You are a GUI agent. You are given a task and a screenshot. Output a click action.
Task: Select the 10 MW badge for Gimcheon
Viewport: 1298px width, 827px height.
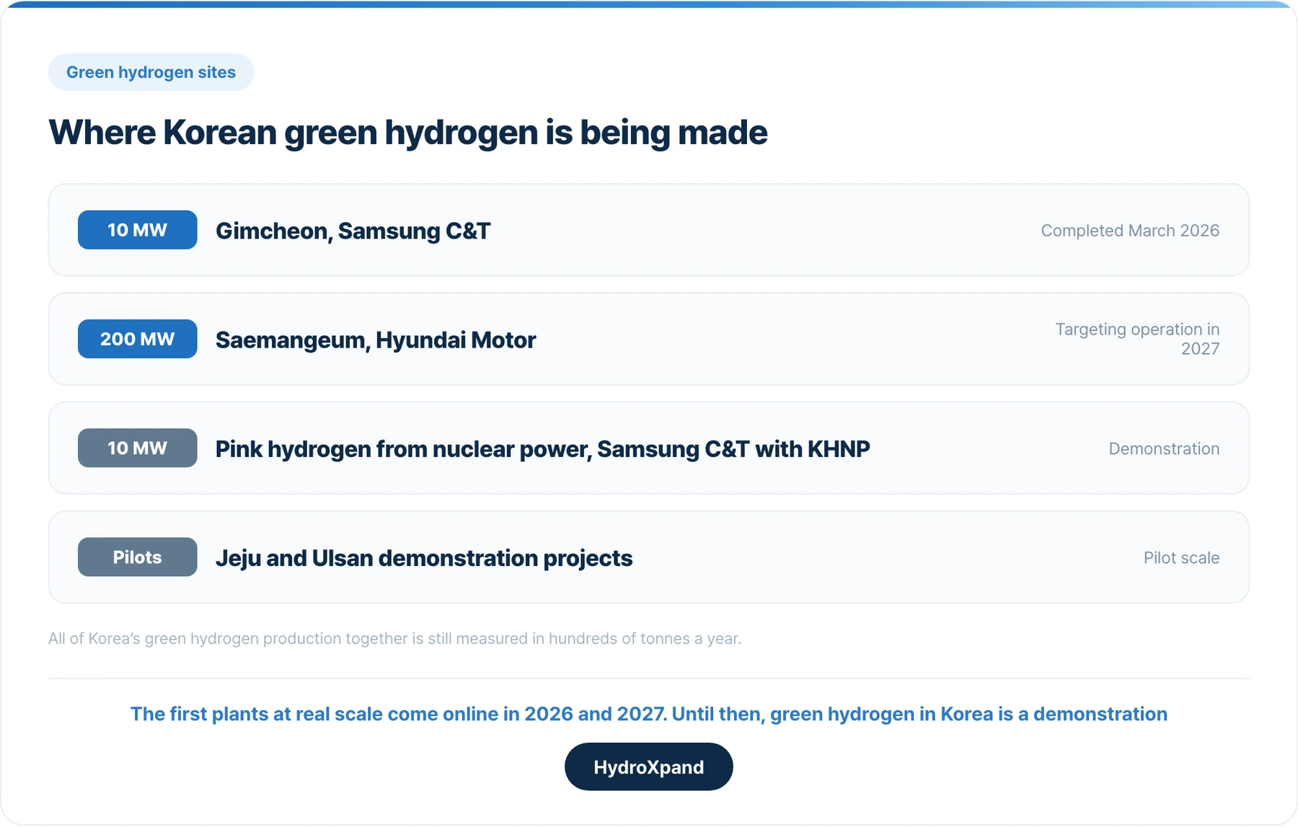point(137,230)
